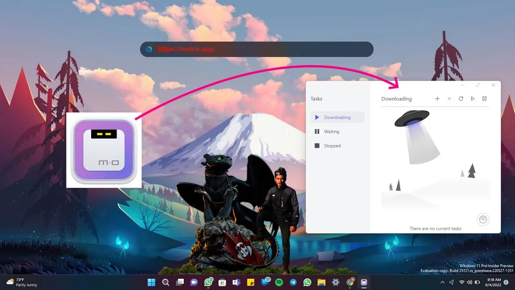Open the clock showing 9:18 AM
The height and width of the screenshot is (290, 515).
(x=494, y=282)
